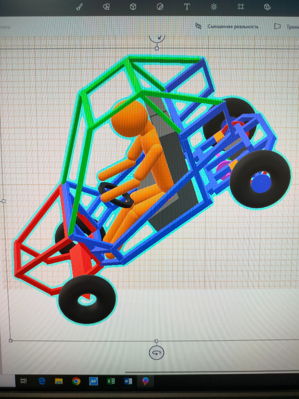Open Word from the taskbar

point(128,381)
